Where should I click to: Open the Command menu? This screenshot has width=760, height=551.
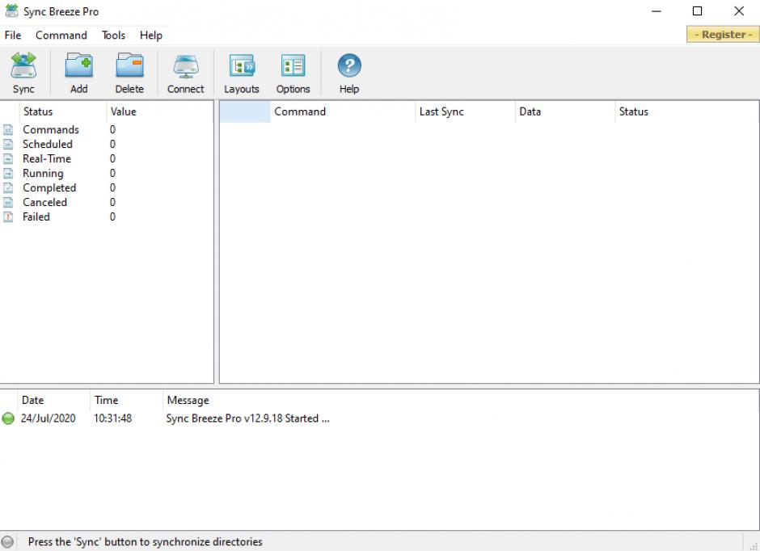coord(61,36)
